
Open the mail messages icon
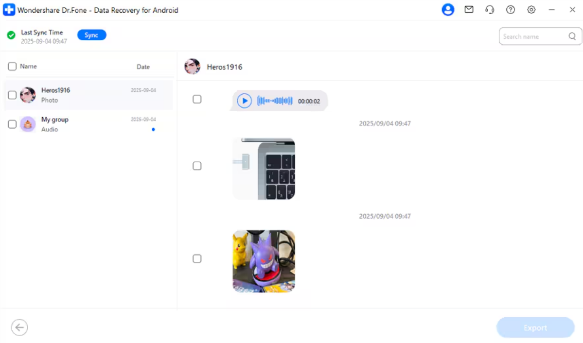pos(469,10)
